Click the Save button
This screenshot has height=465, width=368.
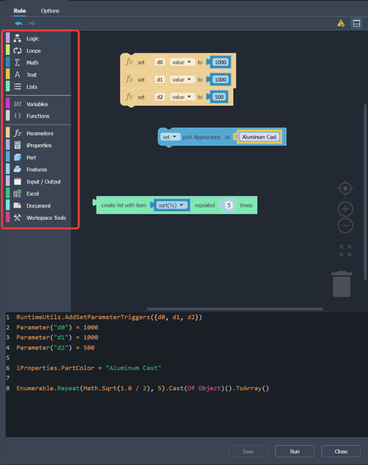point(248,451)
